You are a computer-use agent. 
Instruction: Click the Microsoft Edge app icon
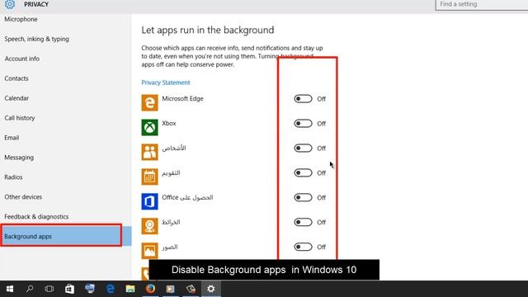pos(149,102)
